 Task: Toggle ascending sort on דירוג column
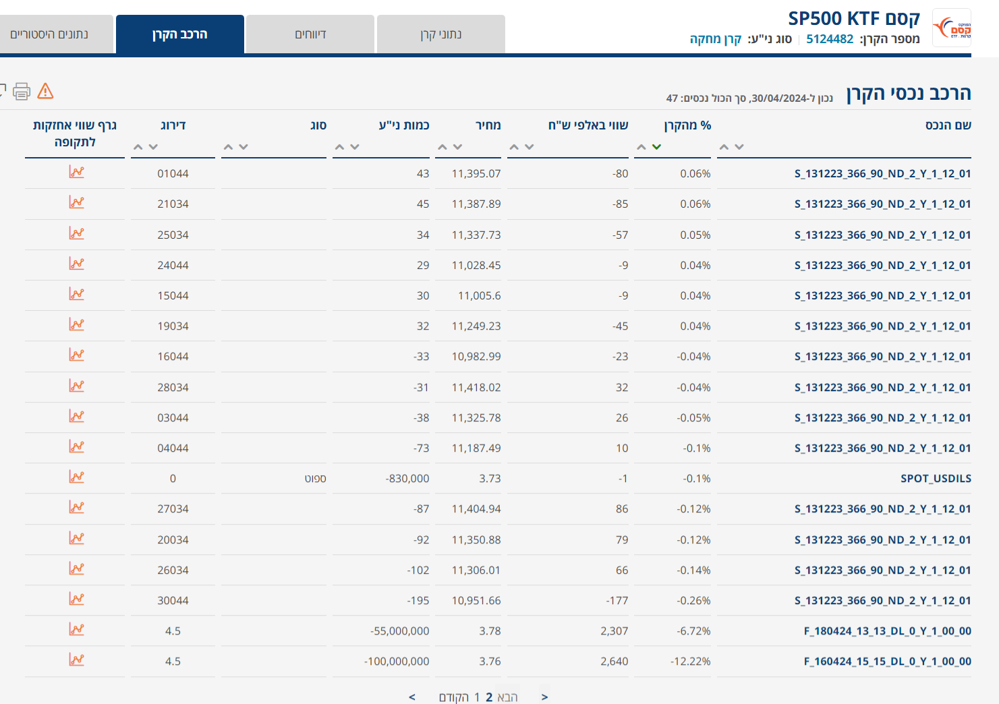pyautogui.click(x=137, y=146)
